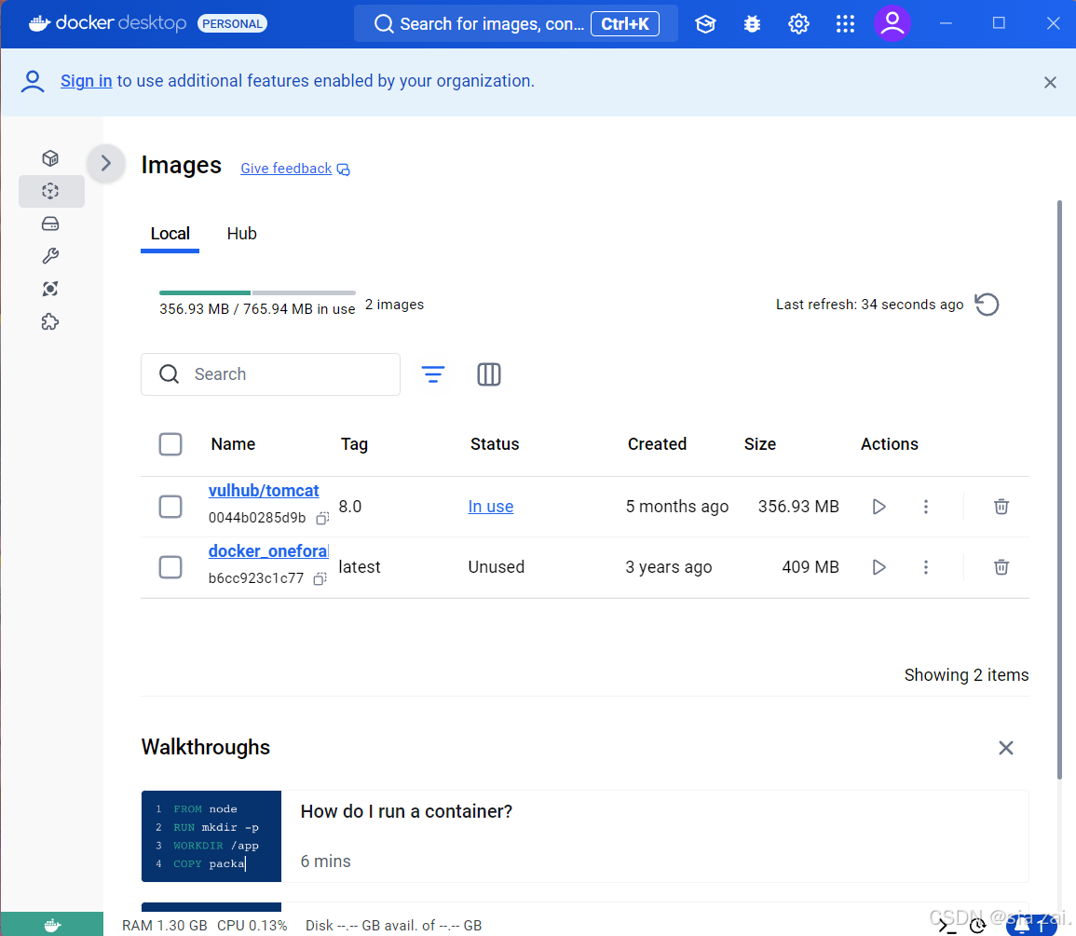The width and height of the screenshot is (1076, 936).
Task: Delete the docker_oneforall image
Action: coord(1001,567)
